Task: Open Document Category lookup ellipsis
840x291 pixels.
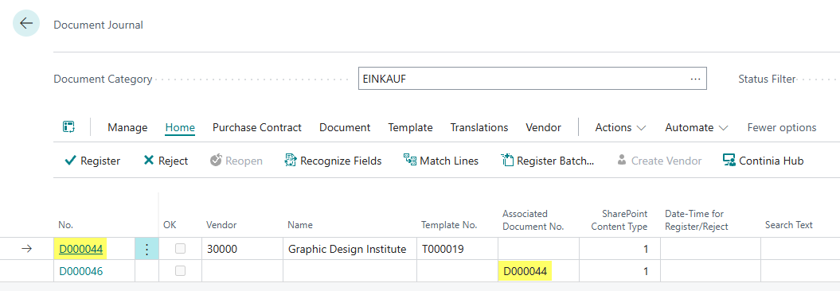Action: (695, 79)
